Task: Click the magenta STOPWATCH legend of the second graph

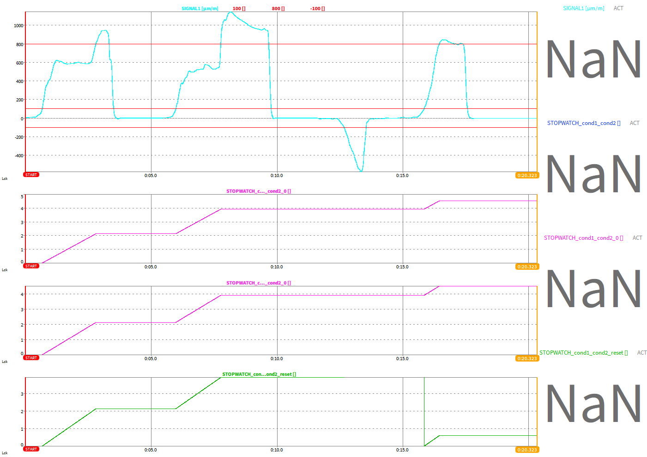Action: (259, 191)
